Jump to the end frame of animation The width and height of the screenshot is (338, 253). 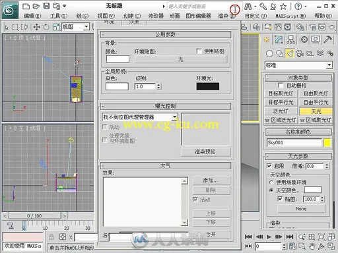click(x=289, y=237)
